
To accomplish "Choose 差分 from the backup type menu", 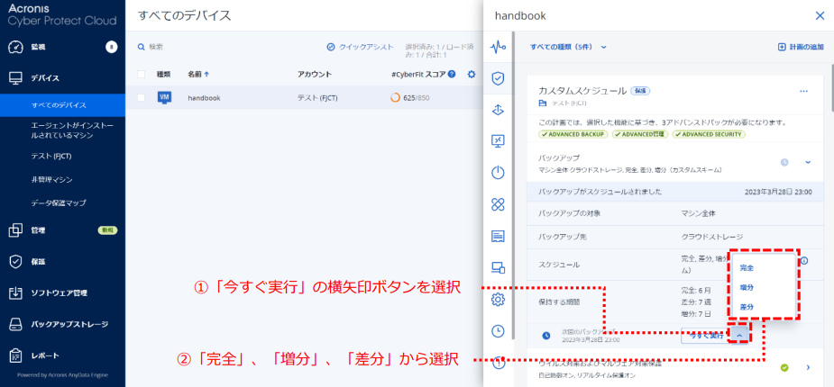I will [x=747, y=307].
